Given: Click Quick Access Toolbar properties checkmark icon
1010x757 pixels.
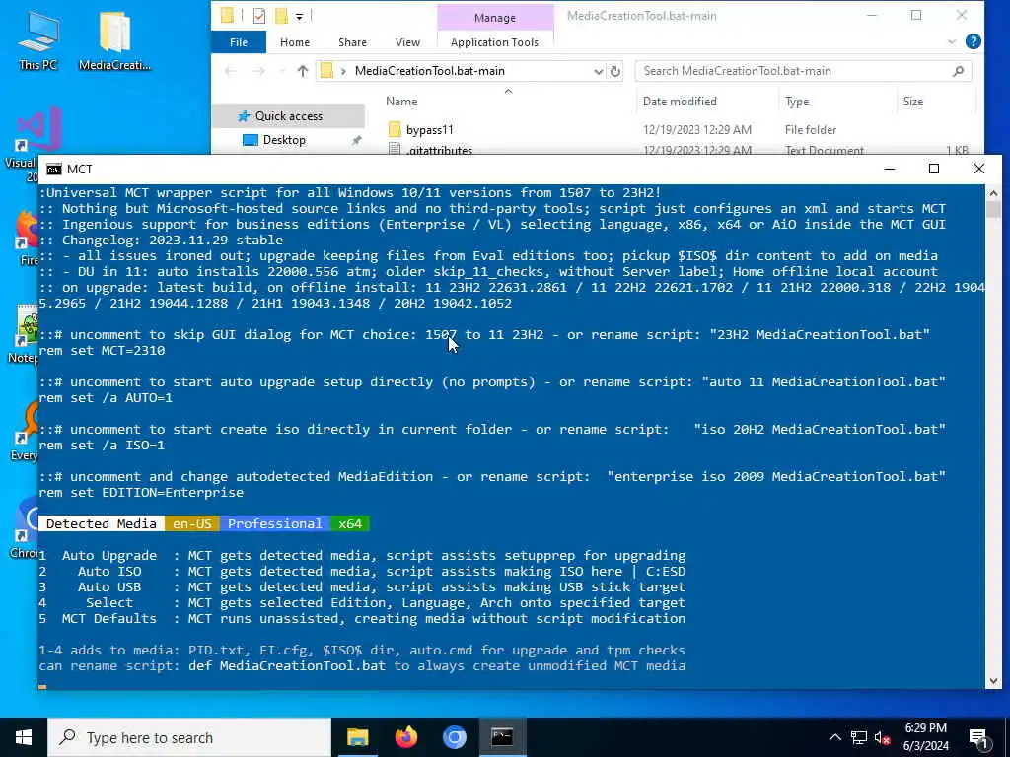Looking at the screenshot, I should (259, 16).
